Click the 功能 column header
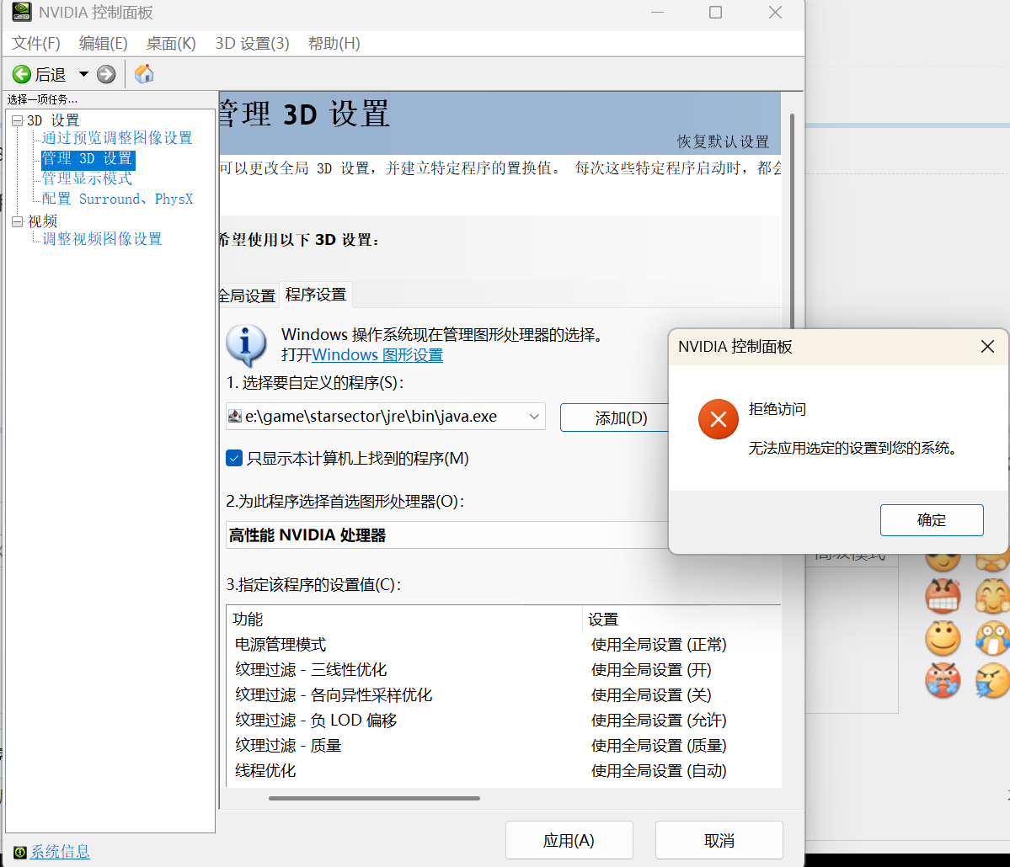This screenshot has width=1010, height=867. coord(404,620)
